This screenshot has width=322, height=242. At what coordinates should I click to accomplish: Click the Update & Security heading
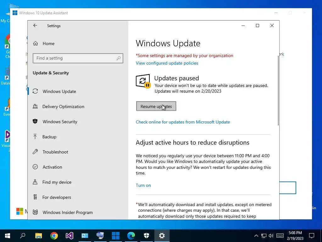[x=51, y=73]
